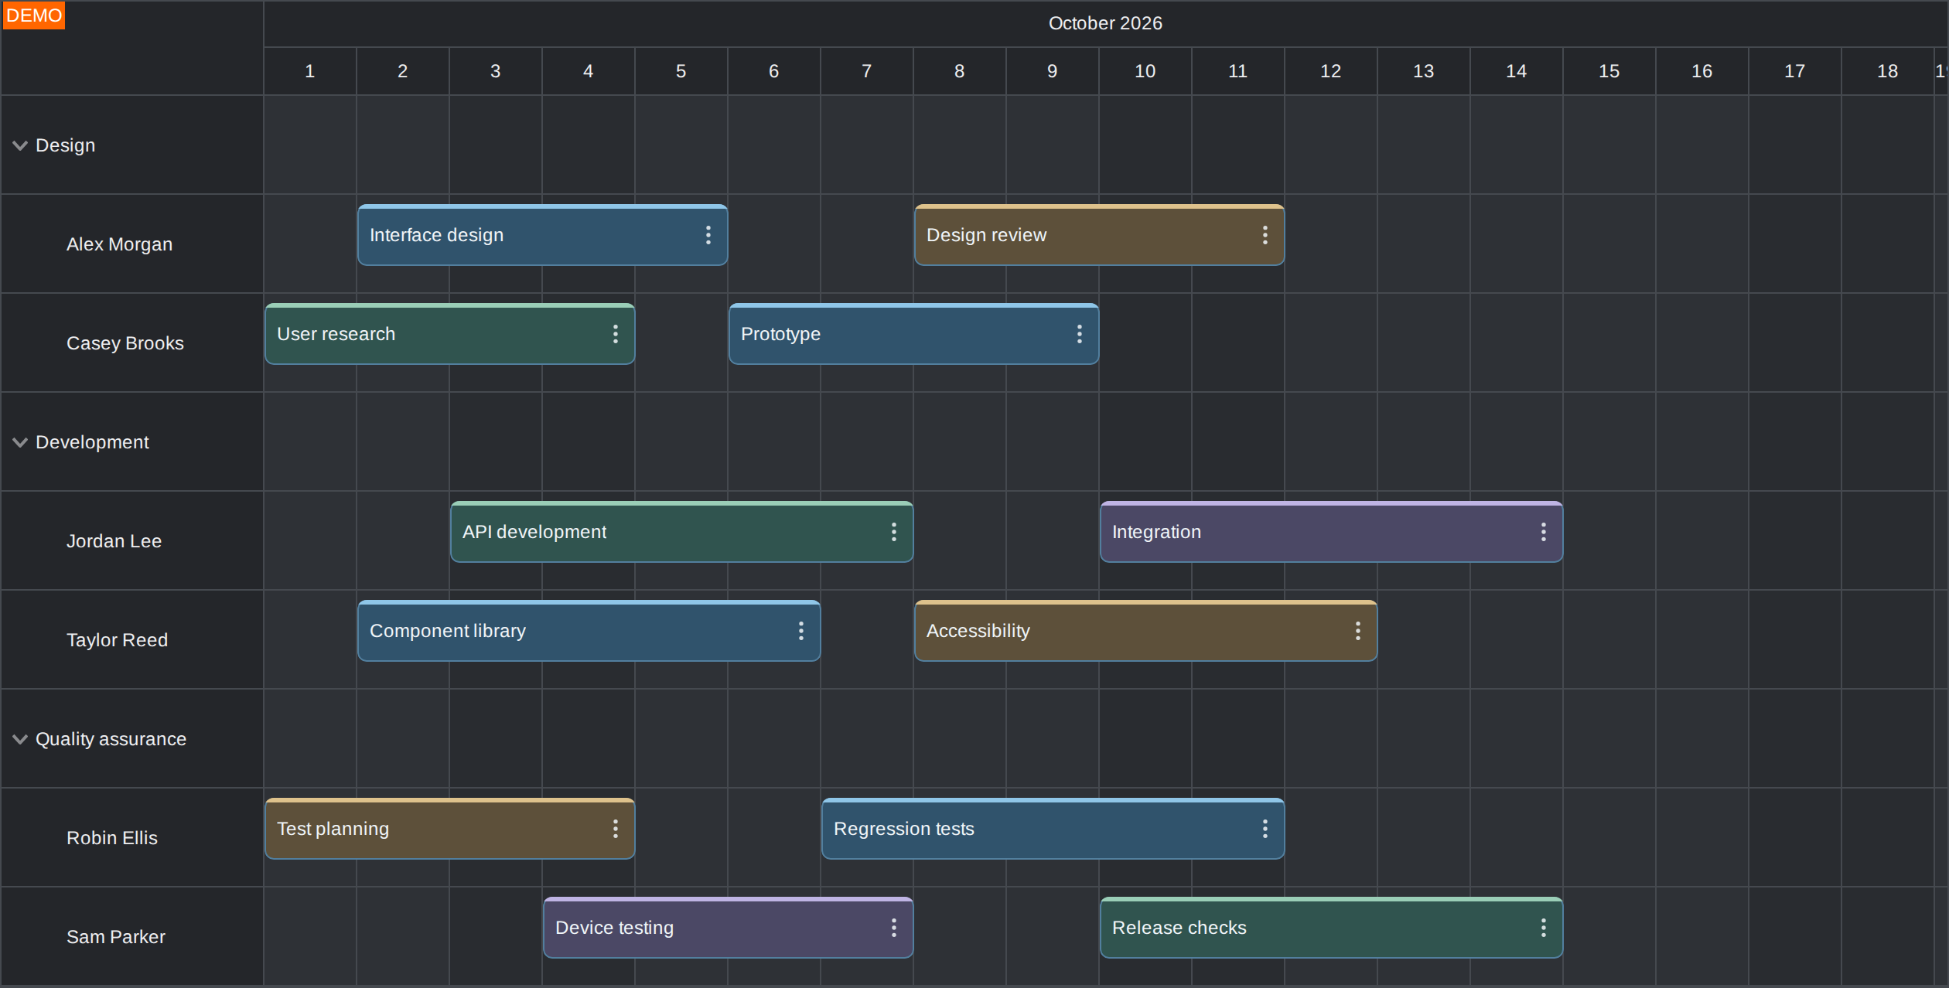Click the day 1 column header
The image size is (1949, 988).
pyautogui.click(x=309, y=71)
